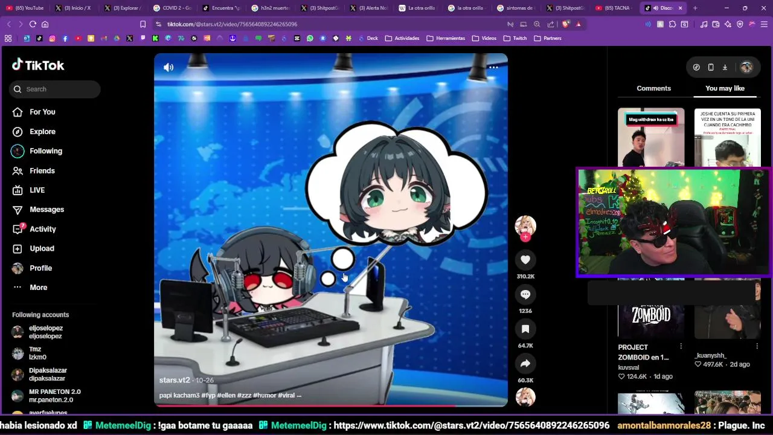Open the spinning sound disc thumbnail

click(x=525, y=397)
